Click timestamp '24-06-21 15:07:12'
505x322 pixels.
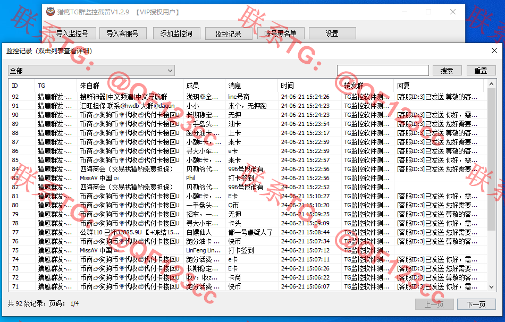point(305,250)
